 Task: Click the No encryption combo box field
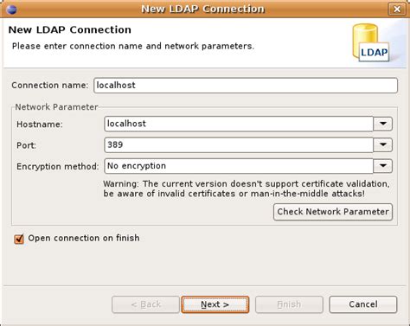239,166
